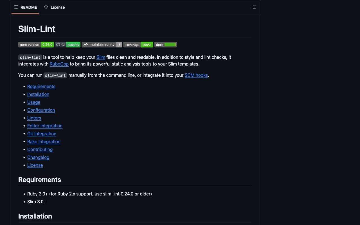This screenshot has height=225, width=360.
Task: Jump to Requirements in contents list
Action: (x=41, y=86)
